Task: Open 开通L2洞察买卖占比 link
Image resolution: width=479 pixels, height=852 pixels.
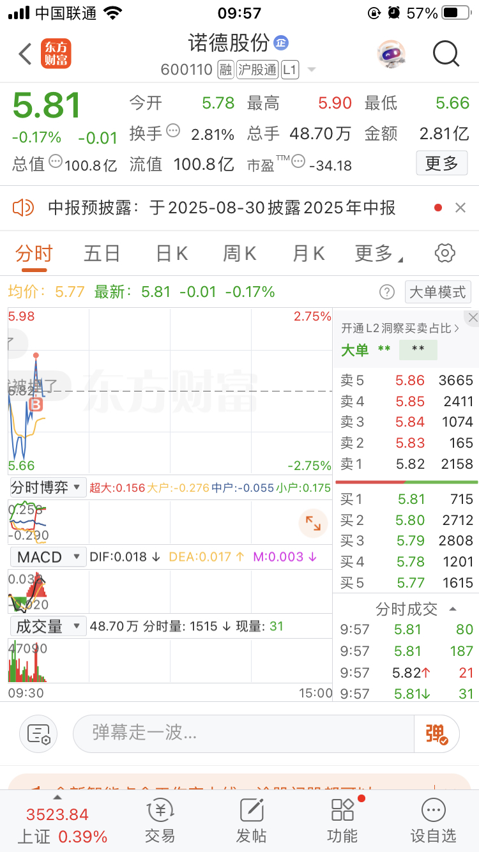Action: 400,328
